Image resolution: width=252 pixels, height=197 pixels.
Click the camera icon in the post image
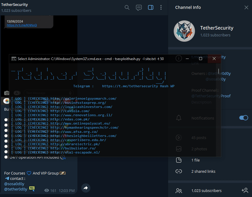tap(7, 93)
